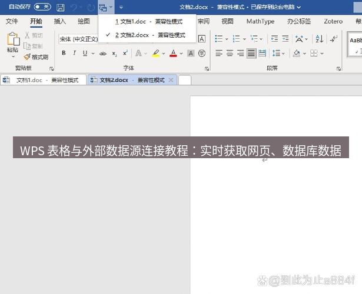The width and height of the screenshot is (362, 294).
Task: Click the Align Right icon
Action: pos(241,54)
